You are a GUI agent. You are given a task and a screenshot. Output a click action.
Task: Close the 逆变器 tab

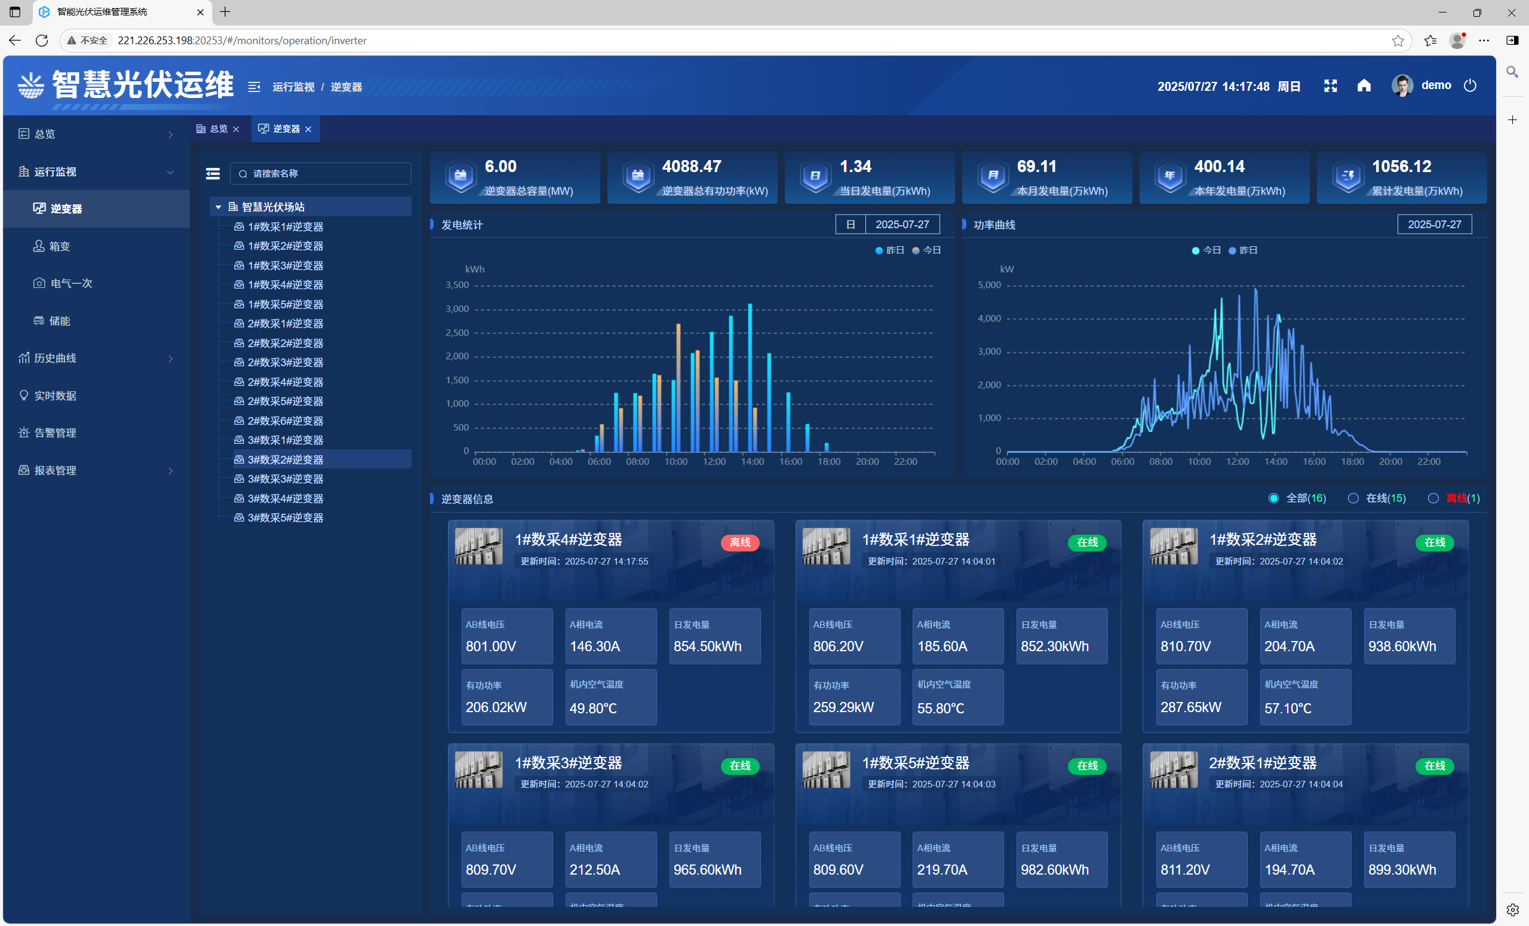308,129
